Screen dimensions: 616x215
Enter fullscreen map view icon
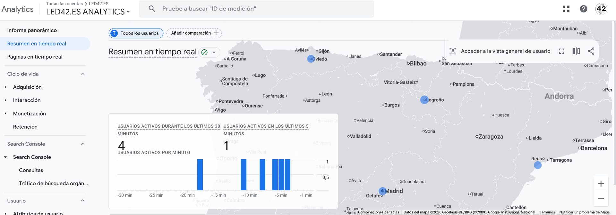[561, 51]
